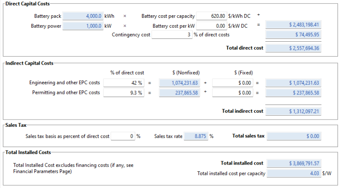Click the Total direct cost value
Image resolution: width=340 pixels, height=188 pixels.
[x=293, y=48]
